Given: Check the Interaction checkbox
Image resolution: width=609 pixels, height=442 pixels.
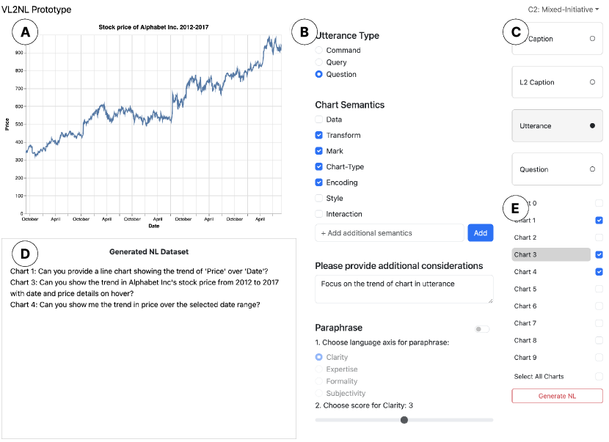Looking at the screenshot, I should coord(319,214).
